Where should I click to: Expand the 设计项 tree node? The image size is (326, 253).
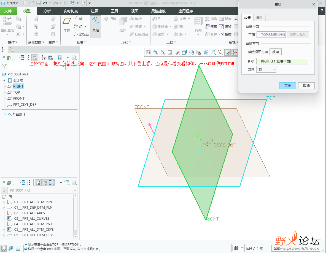pos(4,80)
